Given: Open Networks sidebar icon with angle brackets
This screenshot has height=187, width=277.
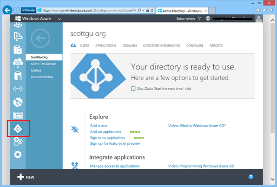Looking at the screenshot, I should point(18,89).
